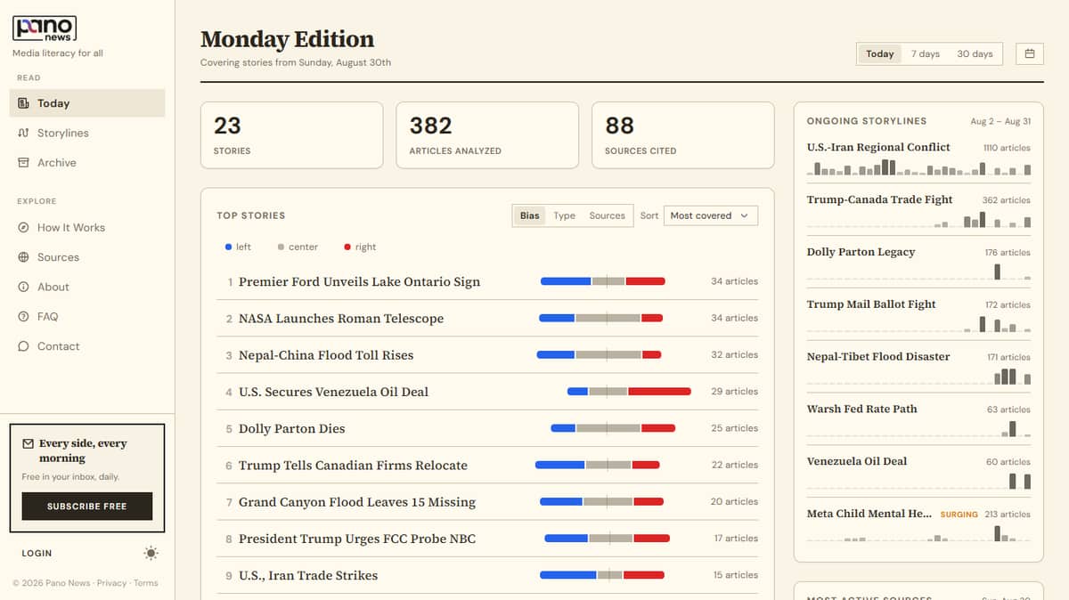Go to How It Works page
Viewport: 1069px width, 600px height.
pyautogui.click(x=87, y=228)
